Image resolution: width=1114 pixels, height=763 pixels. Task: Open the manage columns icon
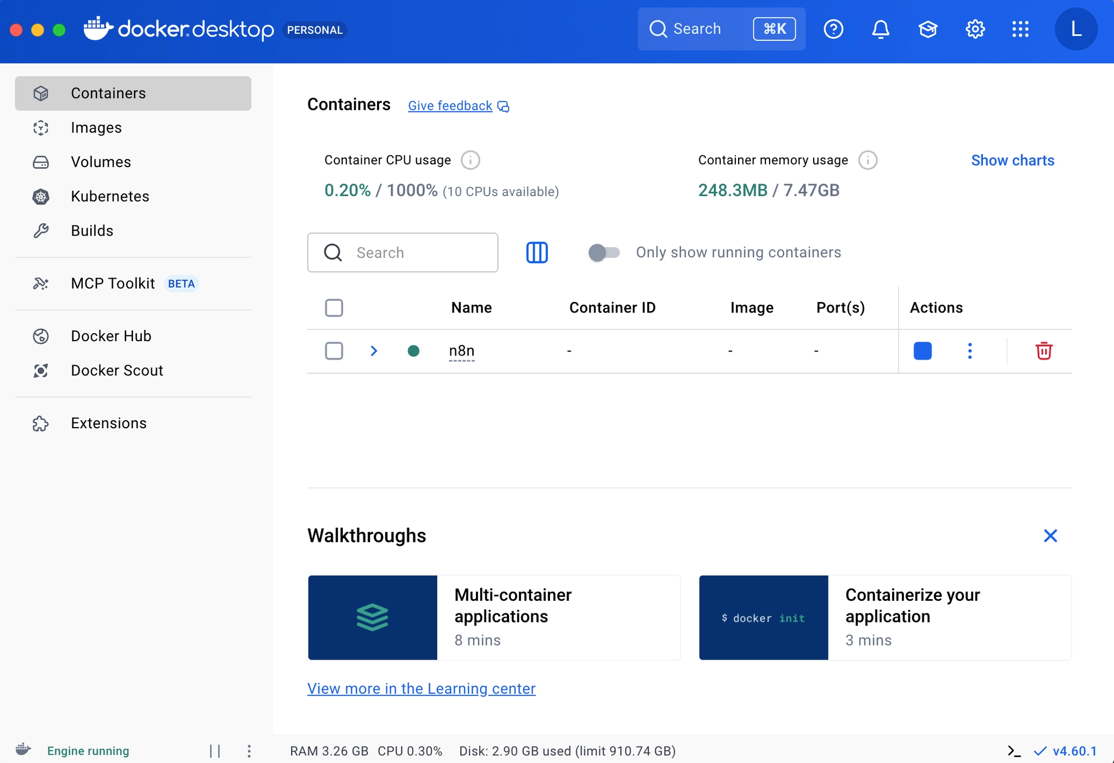[x=536, y=253]
